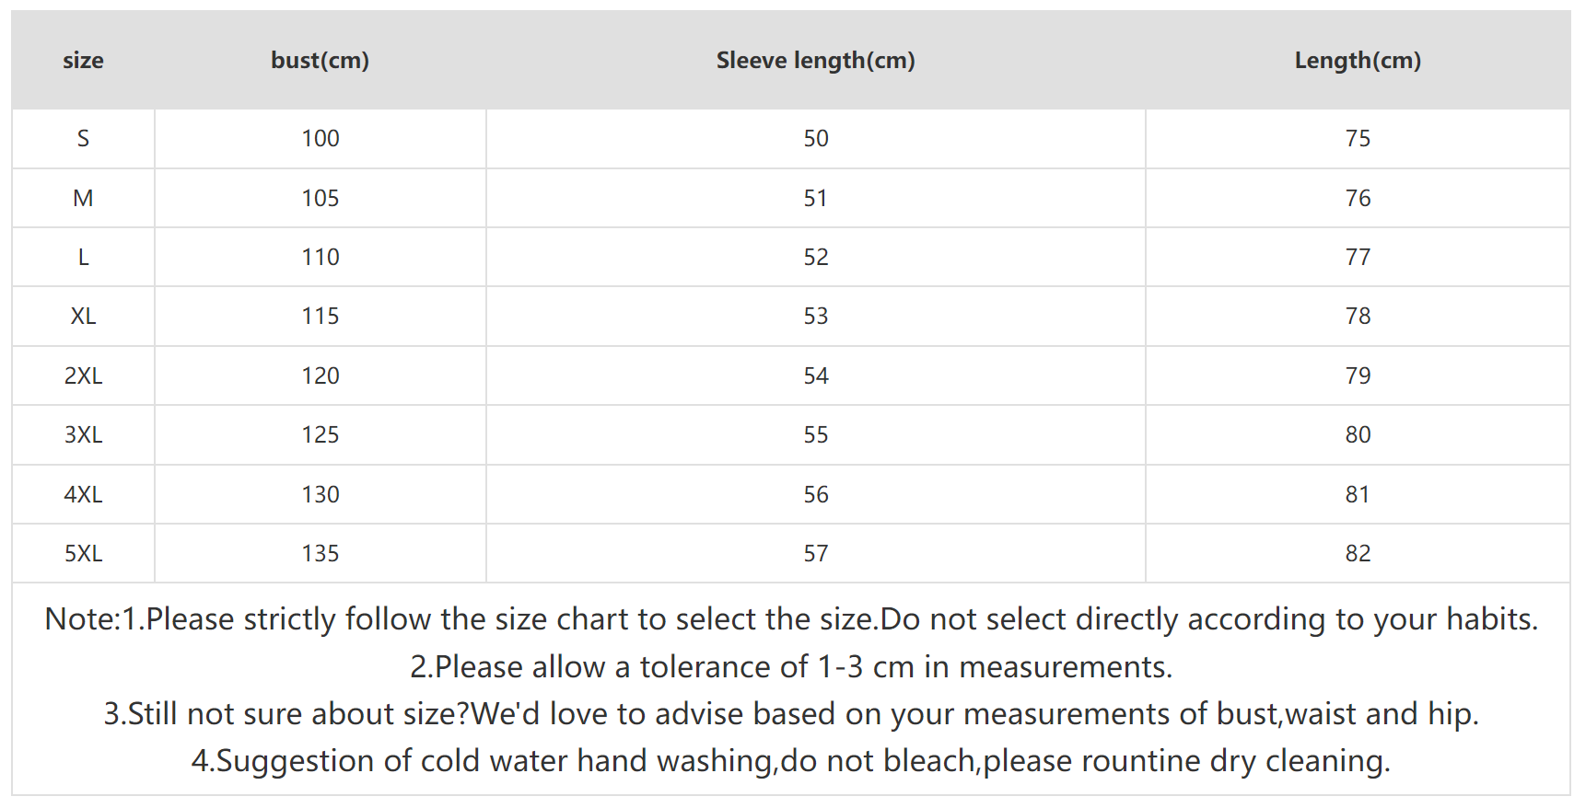Click sleeve length value 53
Screen dimensions: 1574x808
816,317
